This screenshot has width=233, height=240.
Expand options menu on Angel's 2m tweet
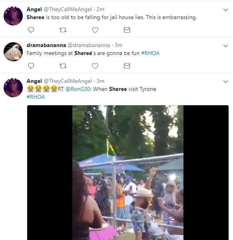pos(225,10)
